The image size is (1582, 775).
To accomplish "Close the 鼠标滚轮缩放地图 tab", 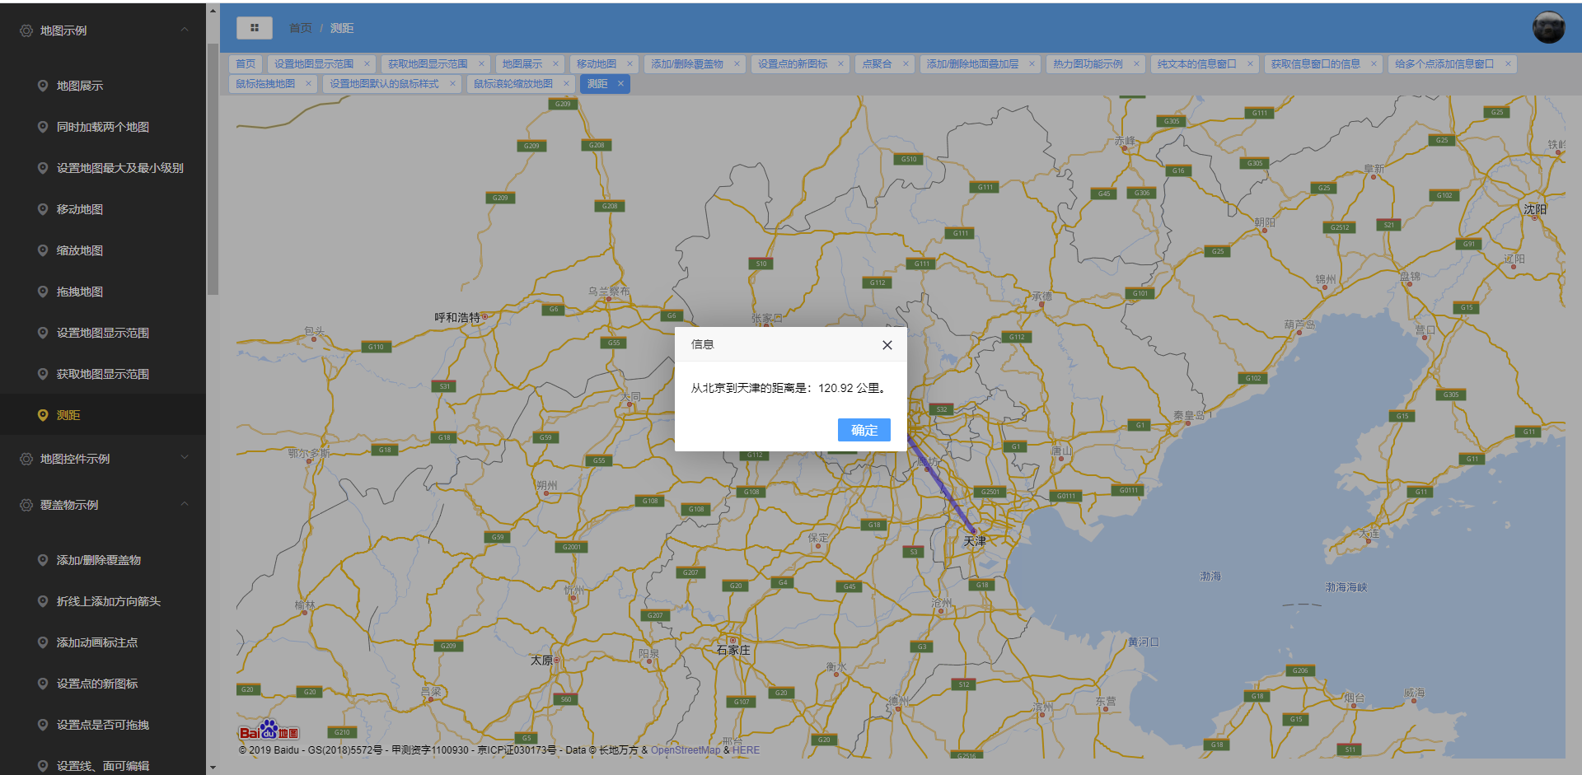I will point(566,83).
